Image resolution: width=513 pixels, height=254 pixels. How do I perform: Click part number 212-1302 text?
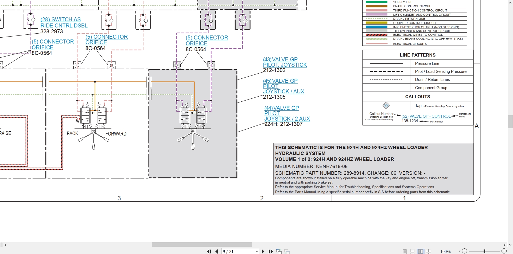(274, 70)
